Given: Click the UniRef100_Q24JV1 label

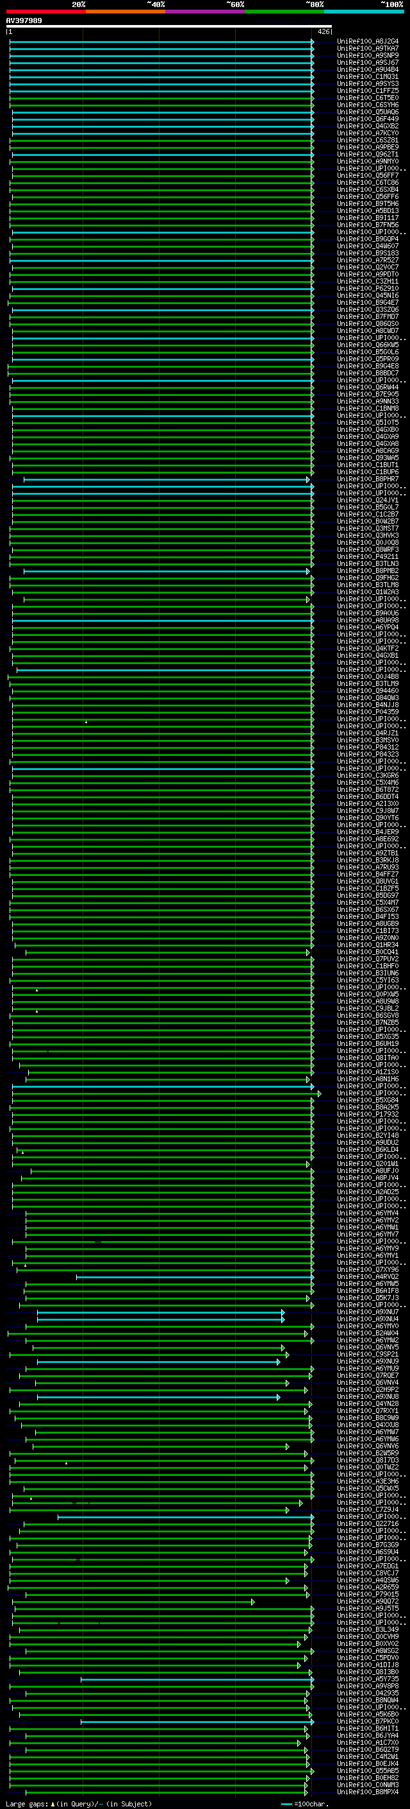Looking at the screenshot, I should click(368, 500).
